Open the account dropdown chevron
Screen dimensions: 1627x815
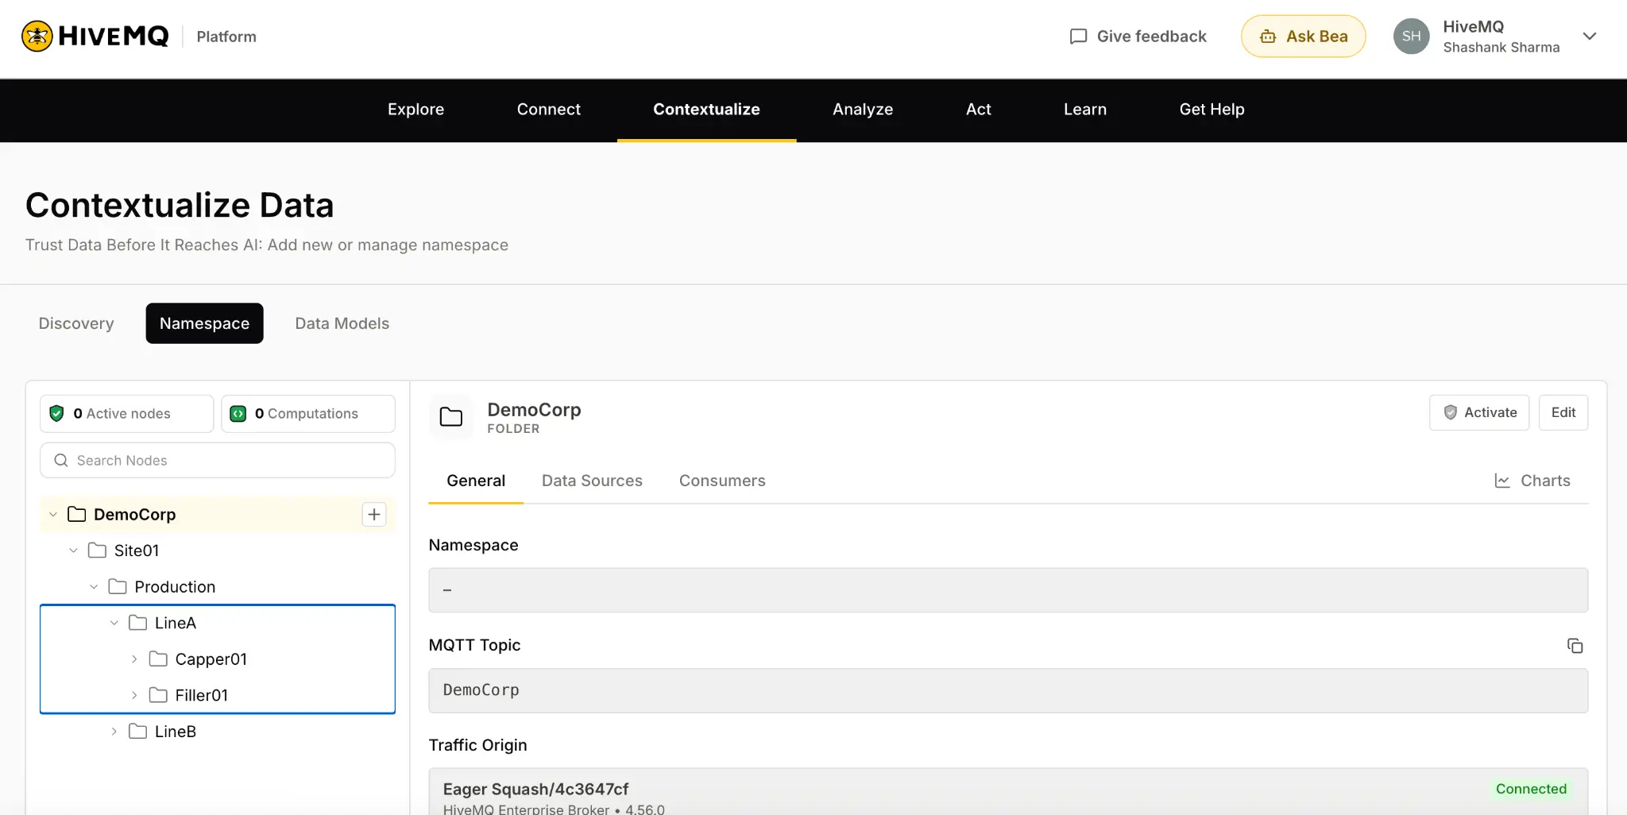[x=1589, y=37]
